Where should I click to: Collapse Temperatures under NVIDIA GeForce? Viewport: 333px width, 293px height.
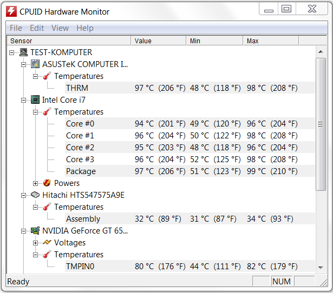tap(36, 255)
